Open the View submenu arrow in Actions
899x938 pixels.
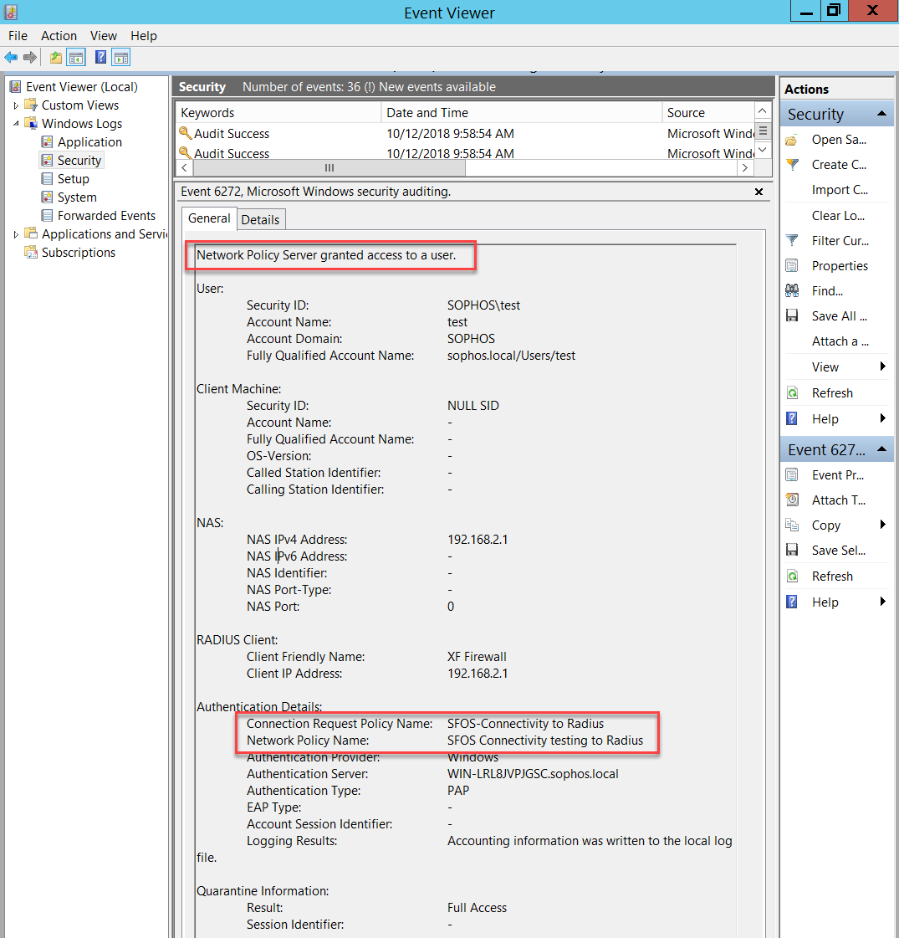coord(883,366)
